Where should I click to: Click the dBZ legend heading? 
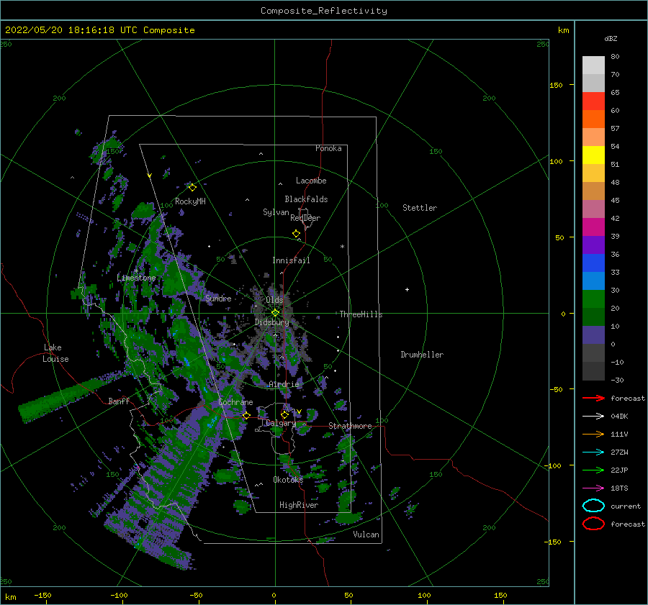pyautogui.click(x=611, y=38)
